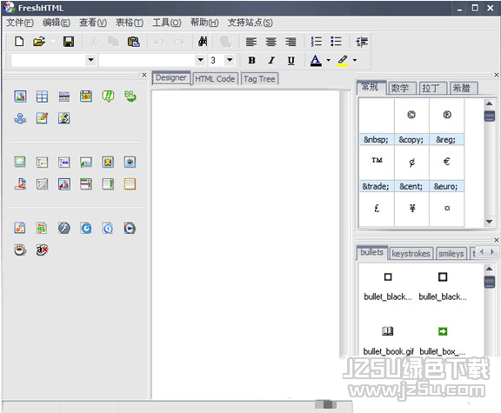Insert form text field icon

(x=42, y=163)
